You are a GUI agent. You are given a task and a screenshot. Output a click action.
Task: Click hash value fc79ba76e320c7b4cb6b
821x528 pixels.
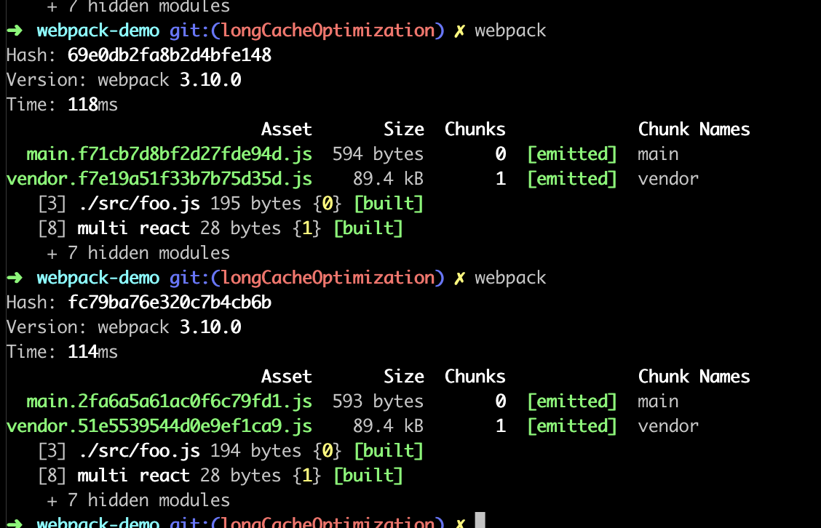coord(170,302)
